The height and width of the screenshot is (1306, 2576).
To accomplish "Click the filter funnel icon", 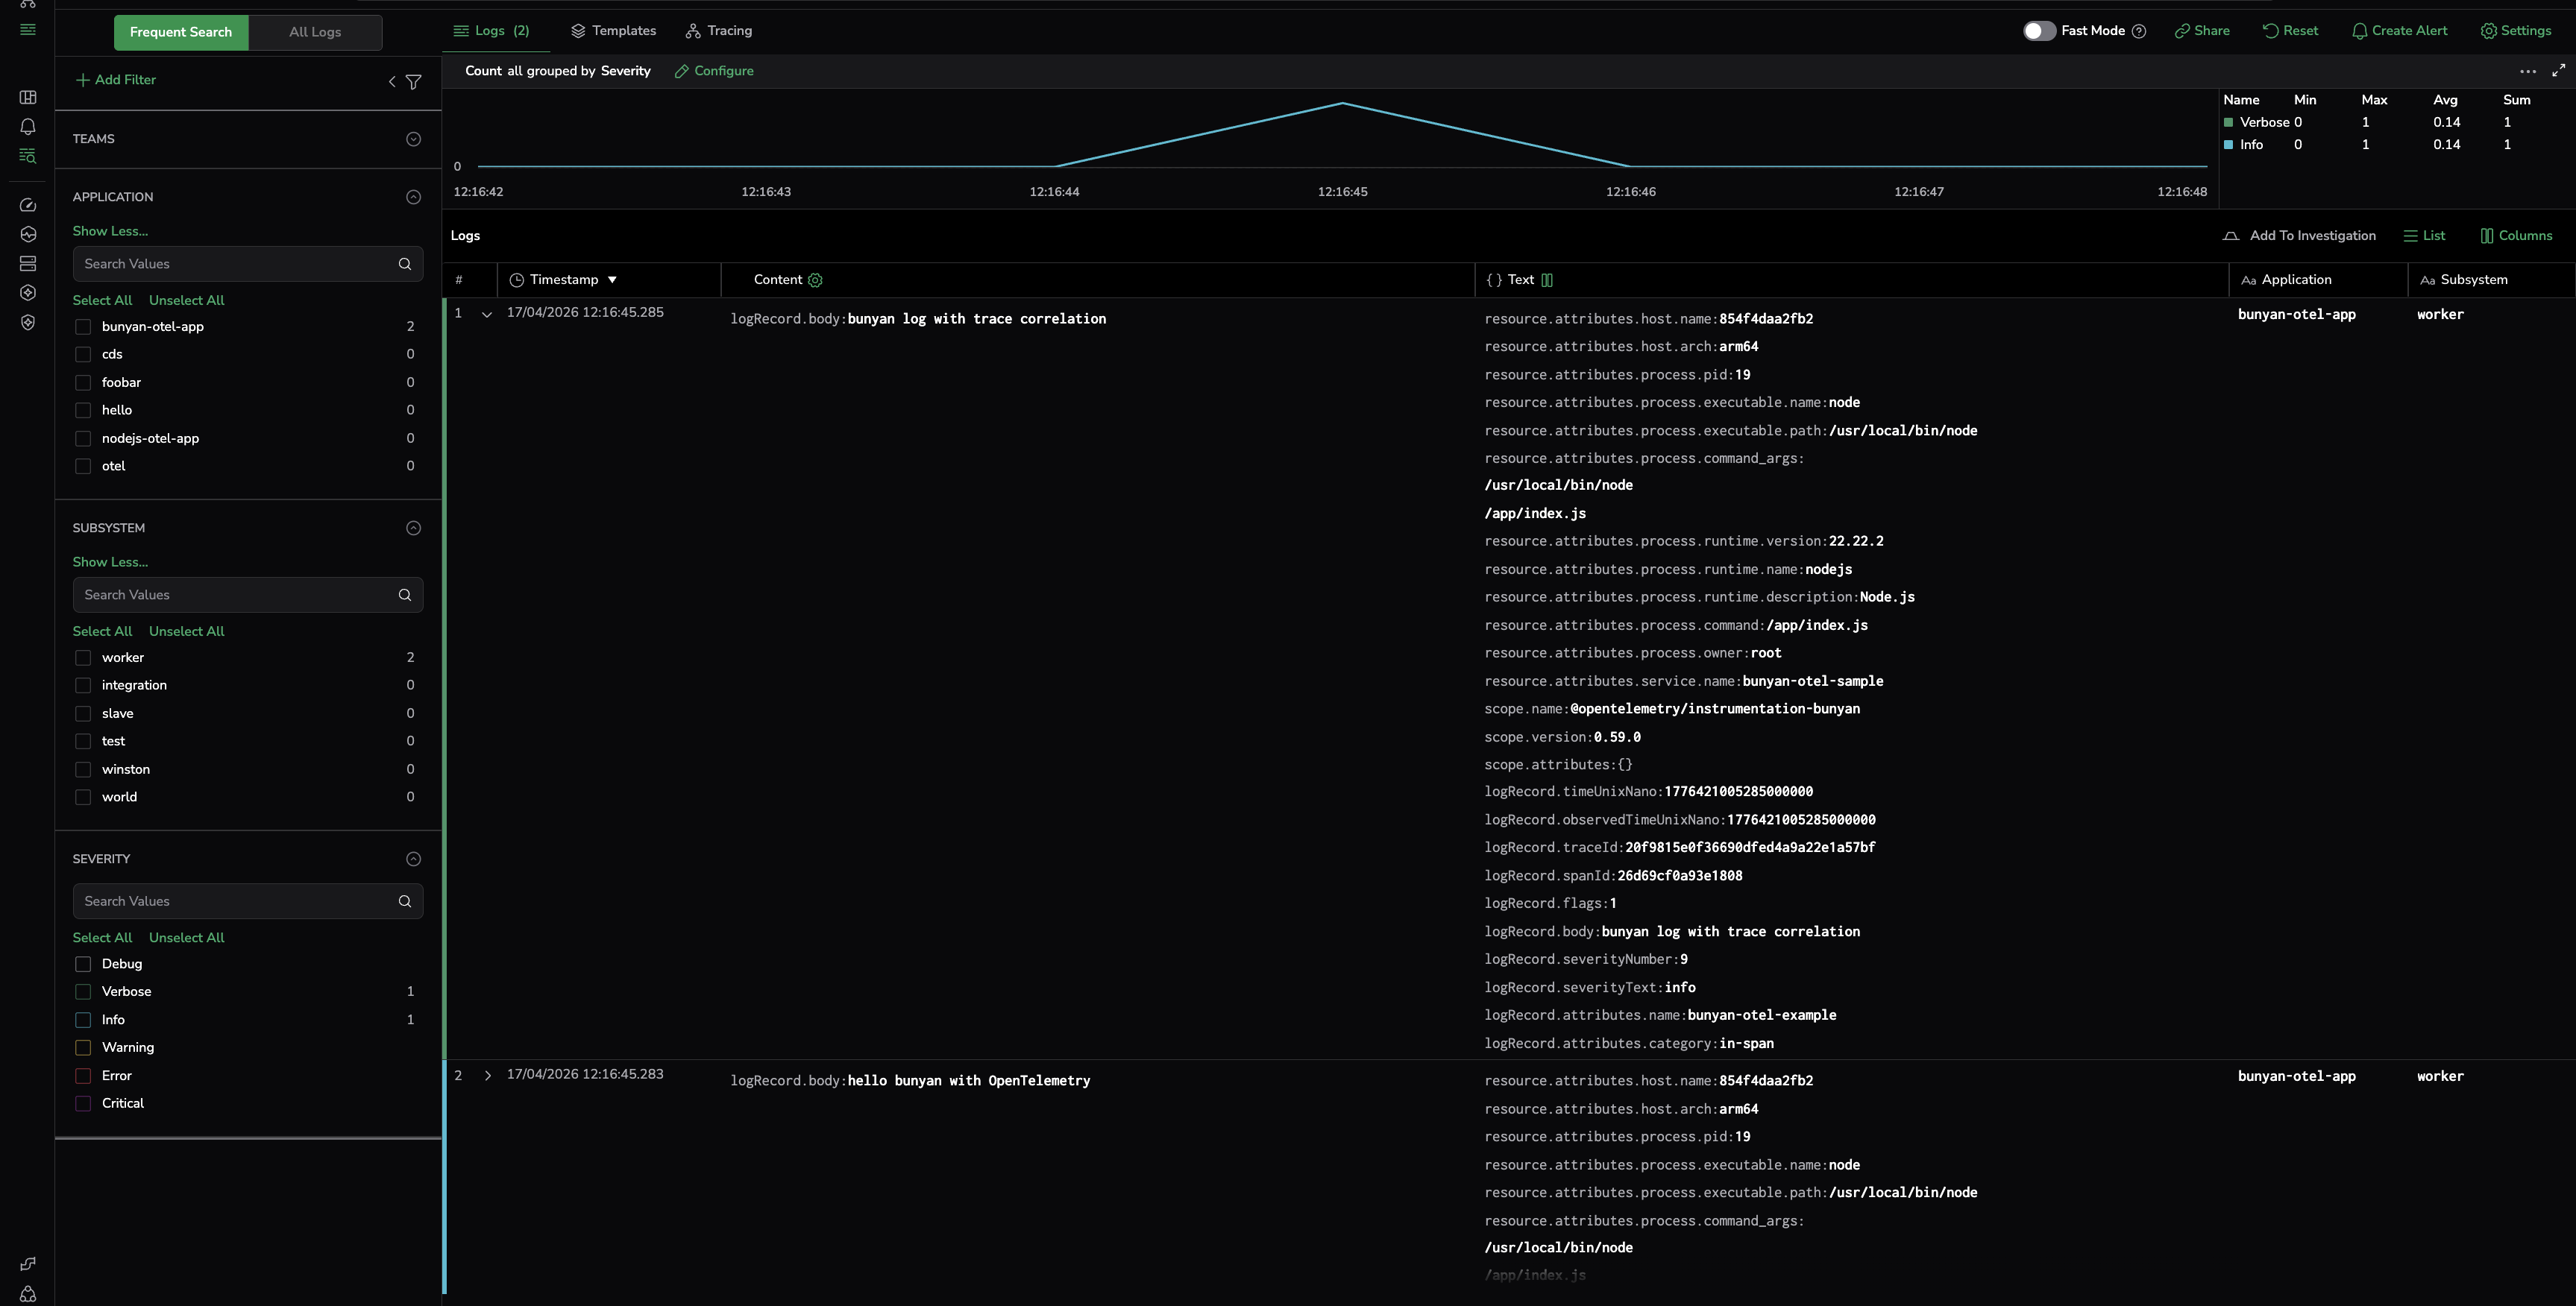I will click(413, 82).
